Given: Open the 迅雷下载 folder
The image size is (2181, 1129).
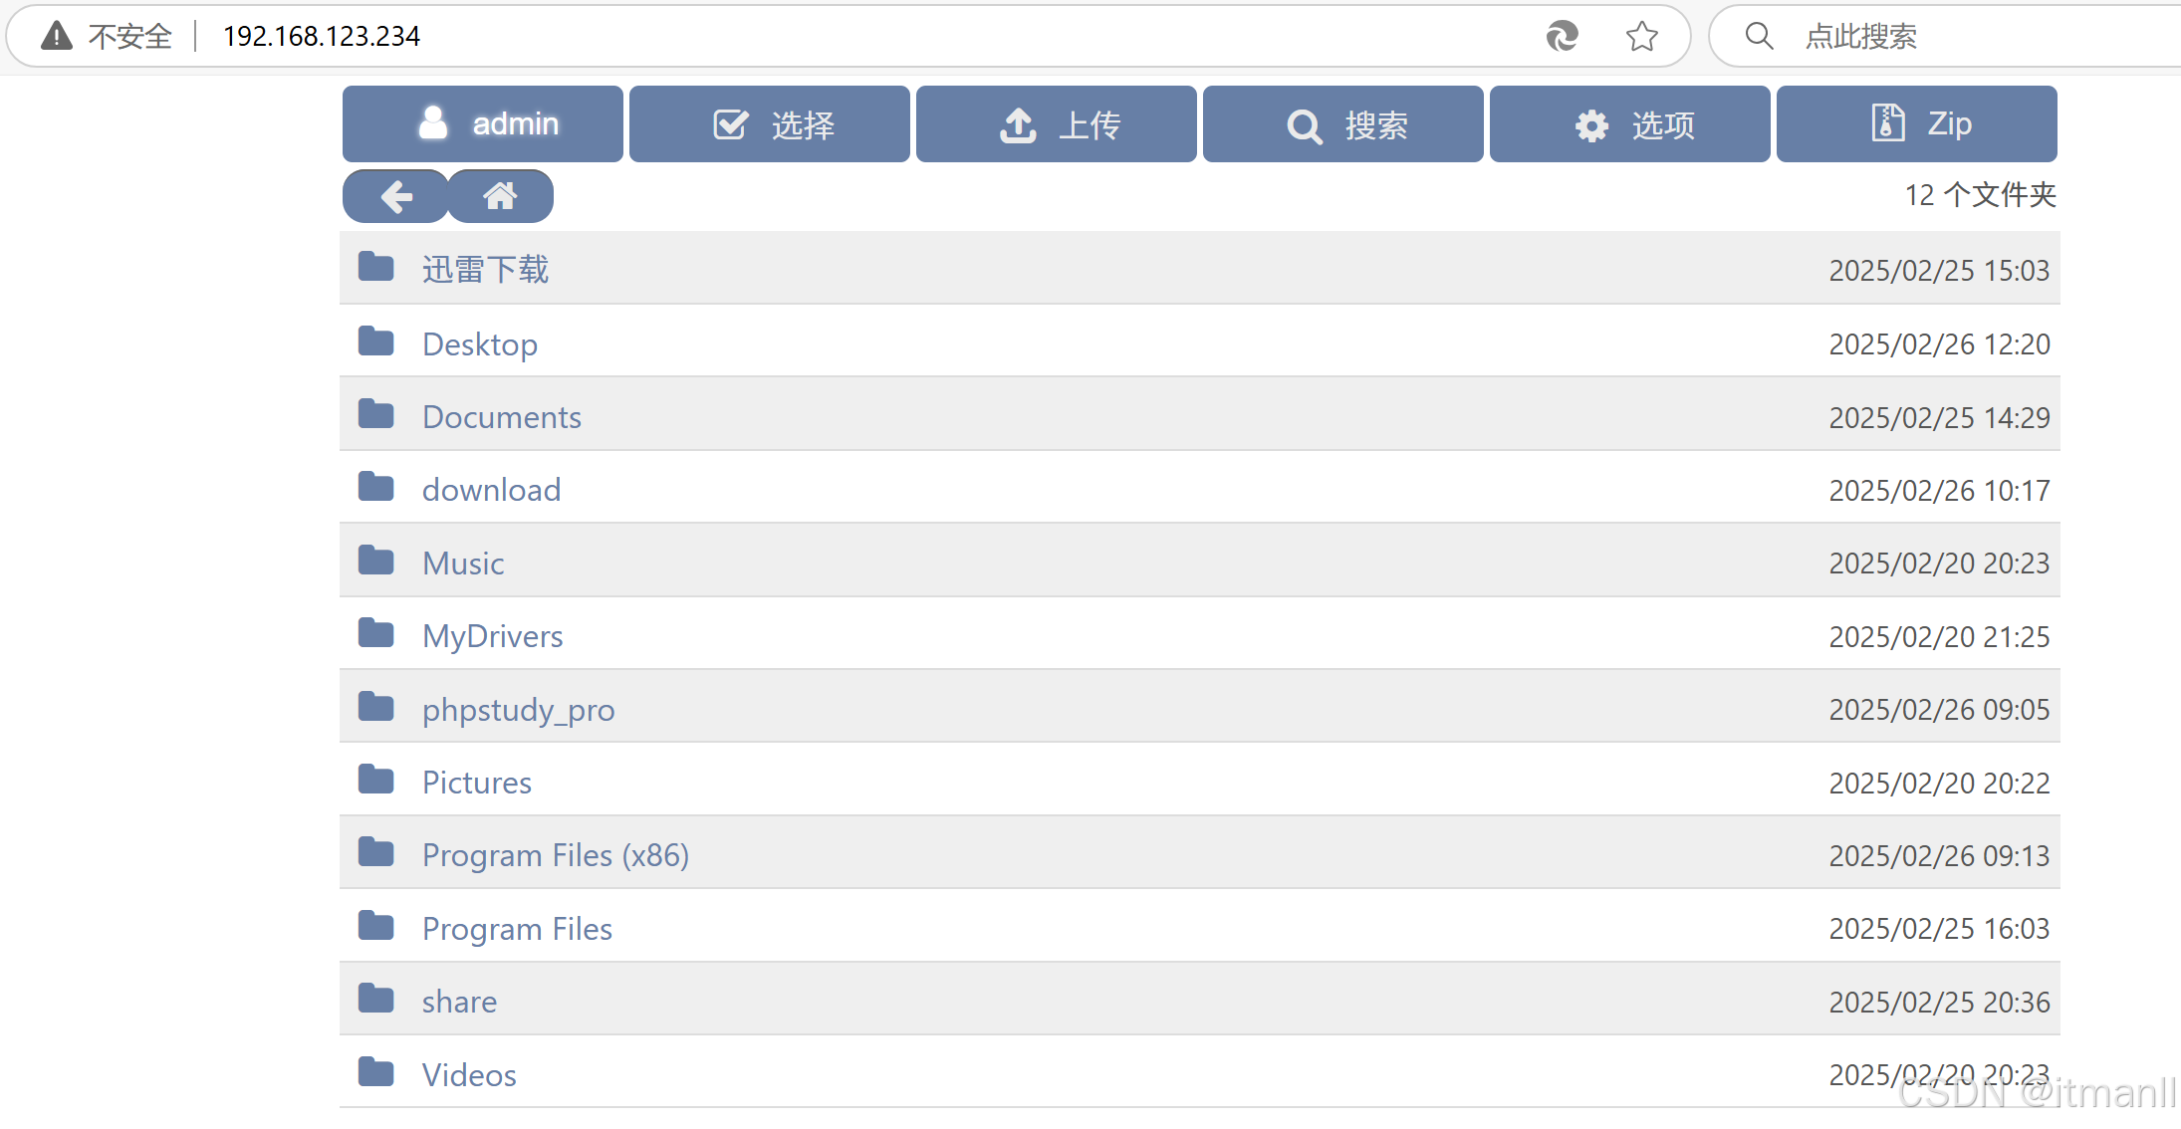Looking at the screenshot, I should [485, 269].
